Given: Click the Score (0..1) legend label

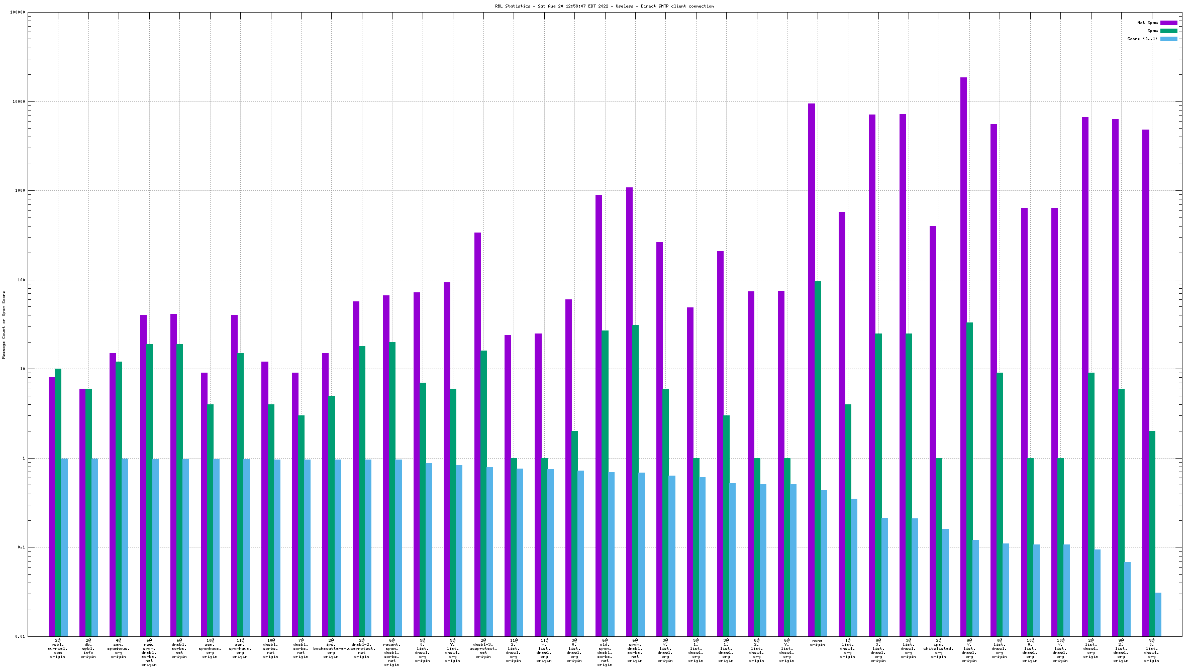Looking at the screenshot, I should point(1142,39).
